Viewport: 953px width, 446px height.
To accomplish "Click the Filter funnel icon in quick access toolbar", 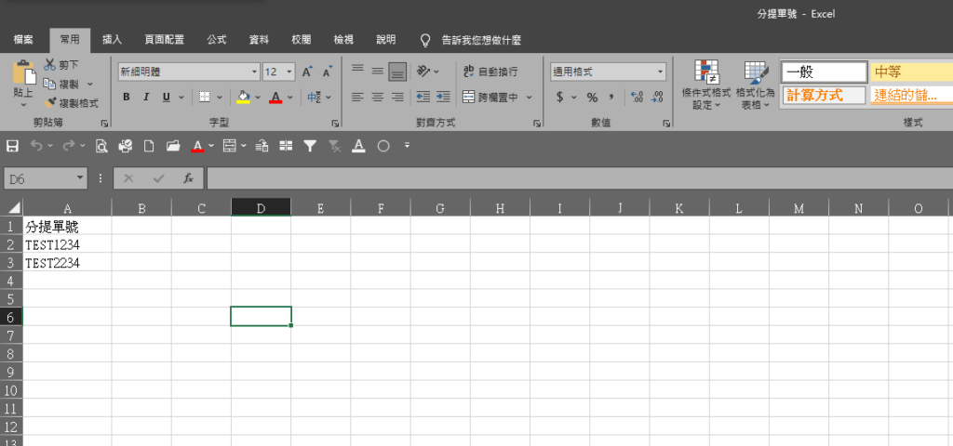I will 310,146.
